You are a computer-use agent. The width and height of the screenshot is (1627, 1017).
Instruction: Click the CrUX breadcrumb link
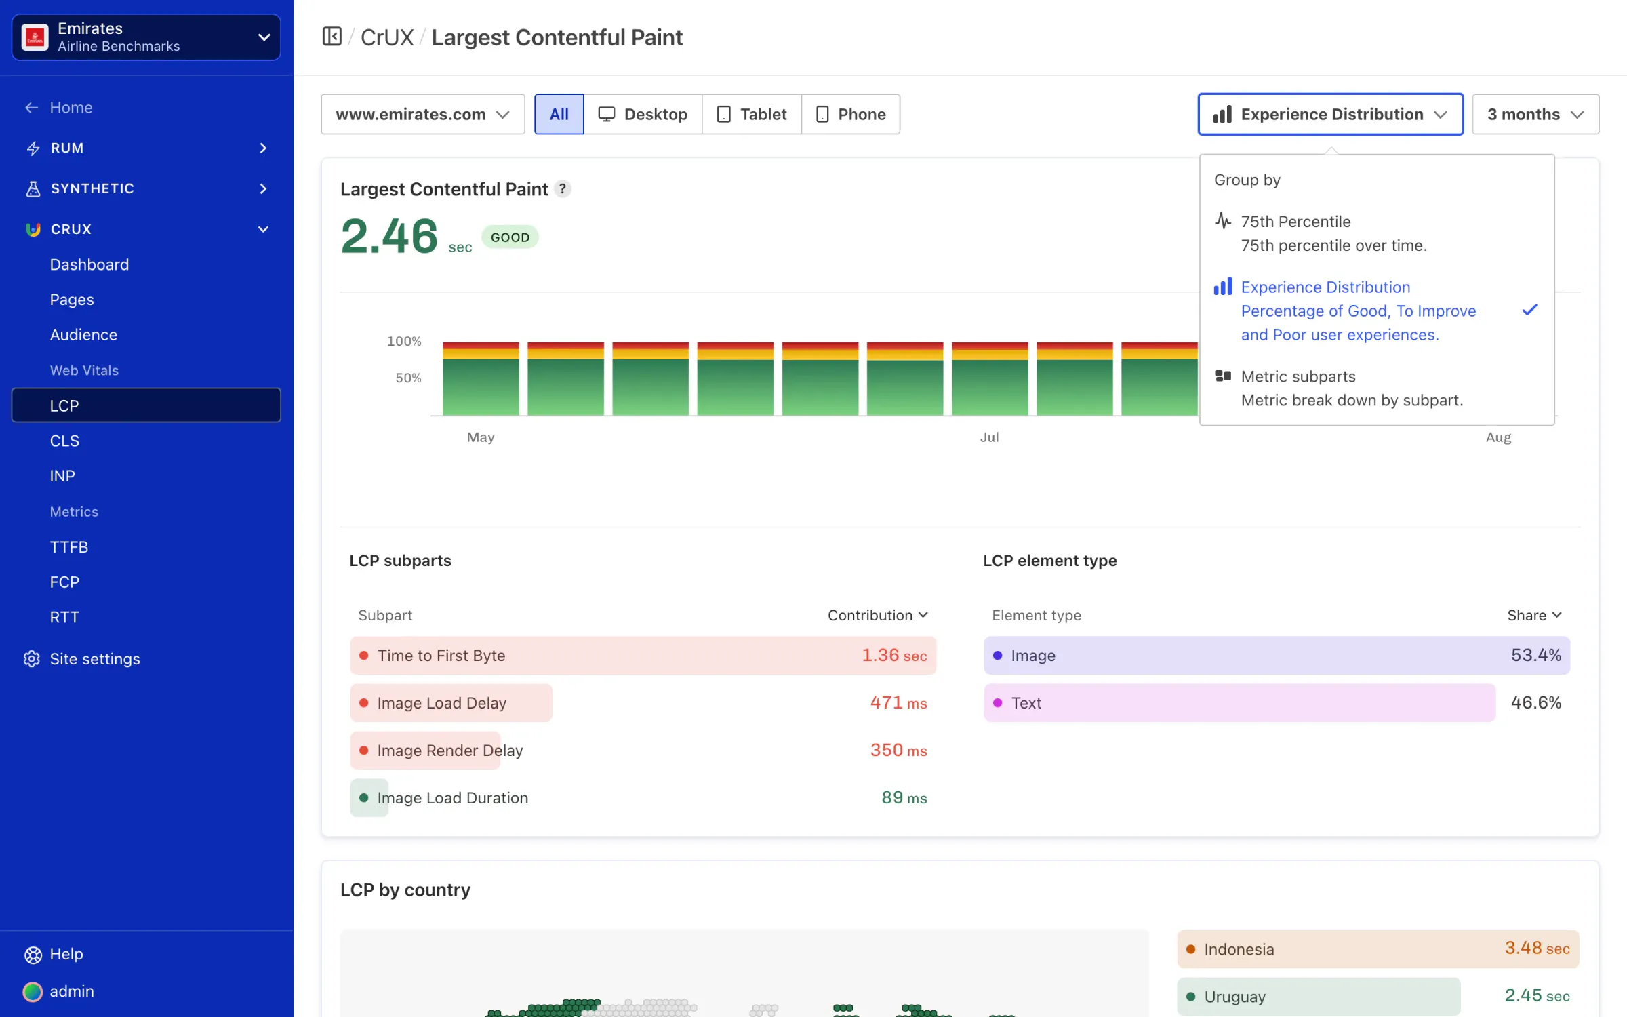coord(387,37)
